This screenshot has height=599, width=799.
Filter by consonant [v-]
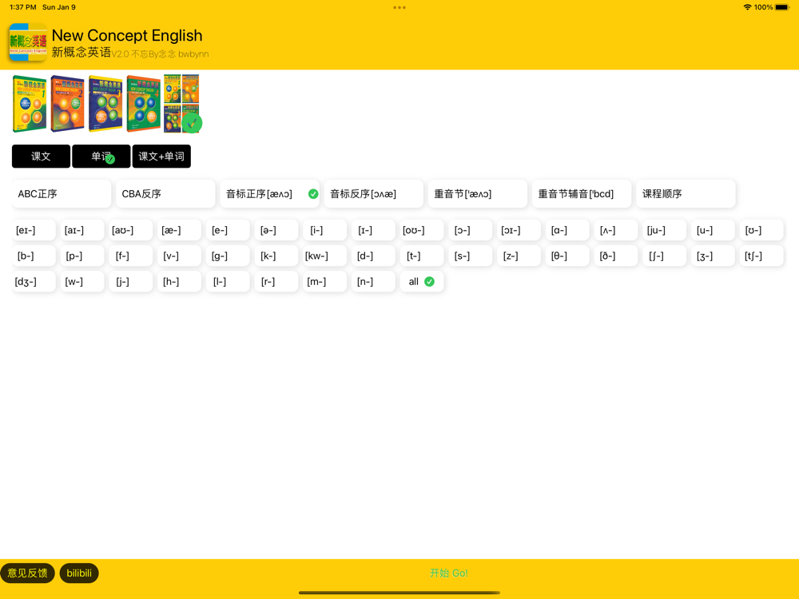(179, 256)
